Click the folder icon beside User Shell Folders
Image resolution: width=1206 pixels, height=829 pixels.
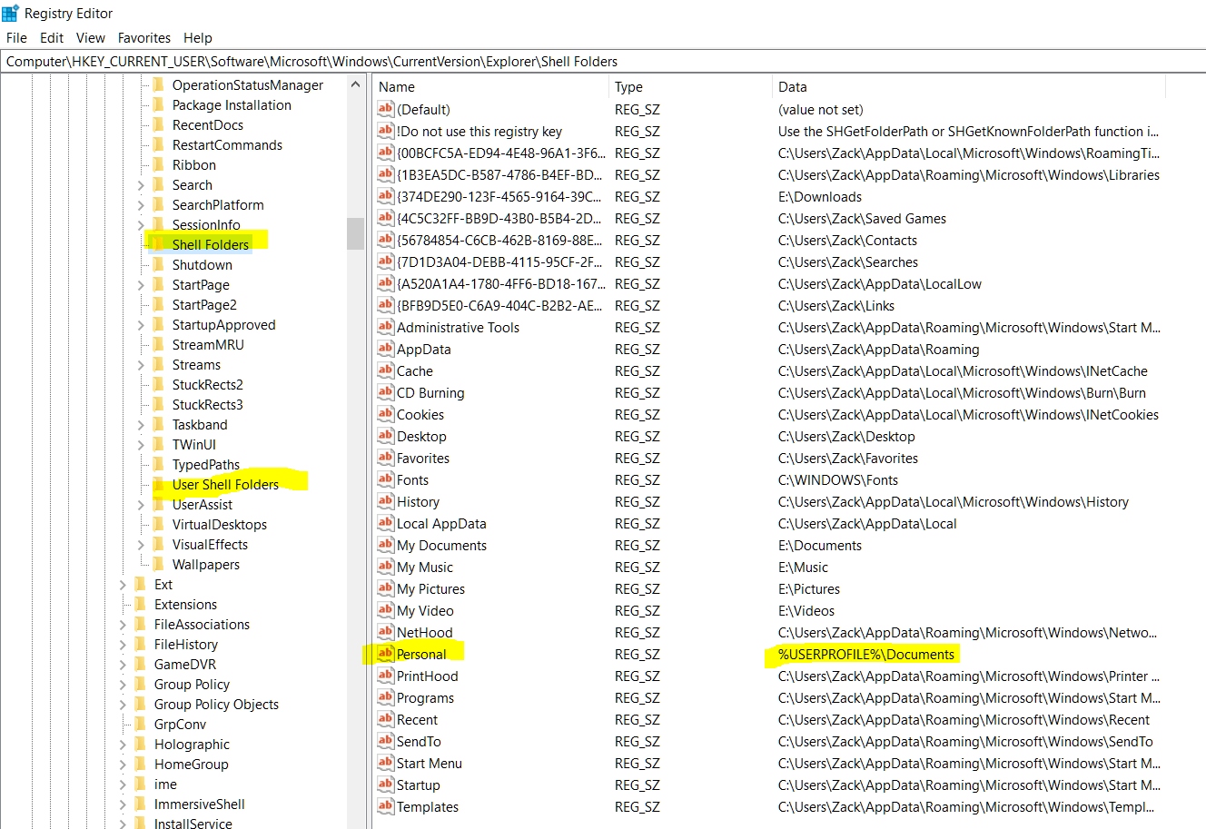tap(156, 484)
